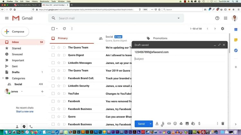Select the Facebook Brand Coll. email checkbox

[53, 78]
